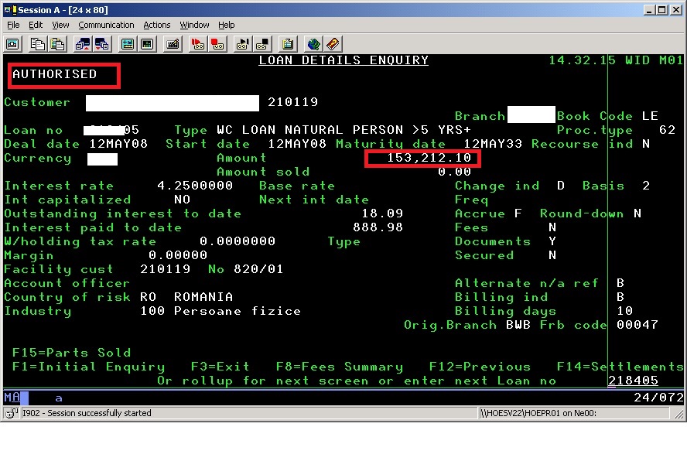Click the next Loan no entry field 218405
This screenshot has width=687, height=461.
[633, 381]
